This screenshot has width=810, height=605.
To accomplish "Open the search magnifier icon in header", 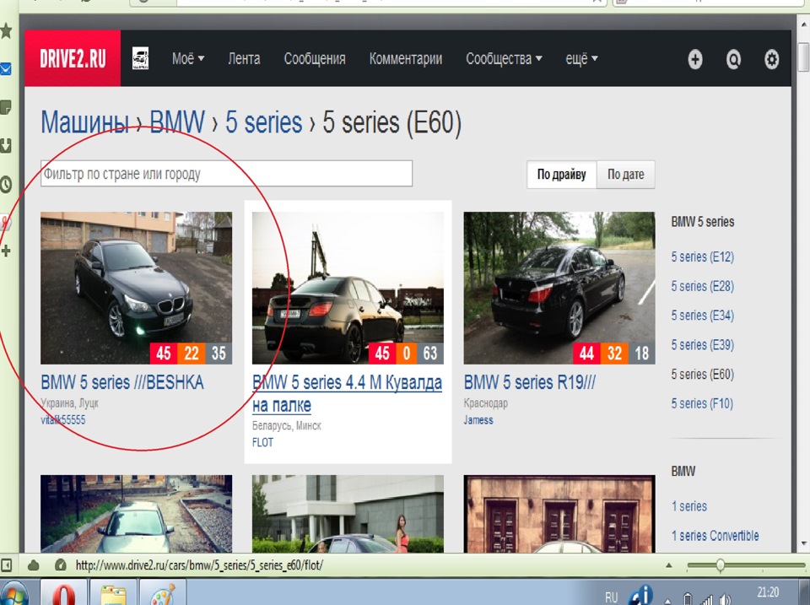I will click(733, 59).
